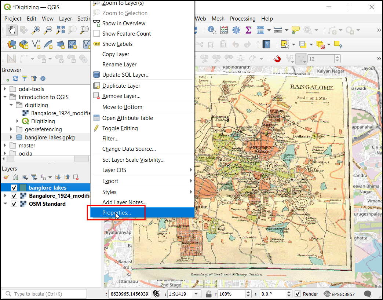Screen dimensions: 383x300
Task: Click the Zoom In magnifier tool
Action: (x=36, y=30)
